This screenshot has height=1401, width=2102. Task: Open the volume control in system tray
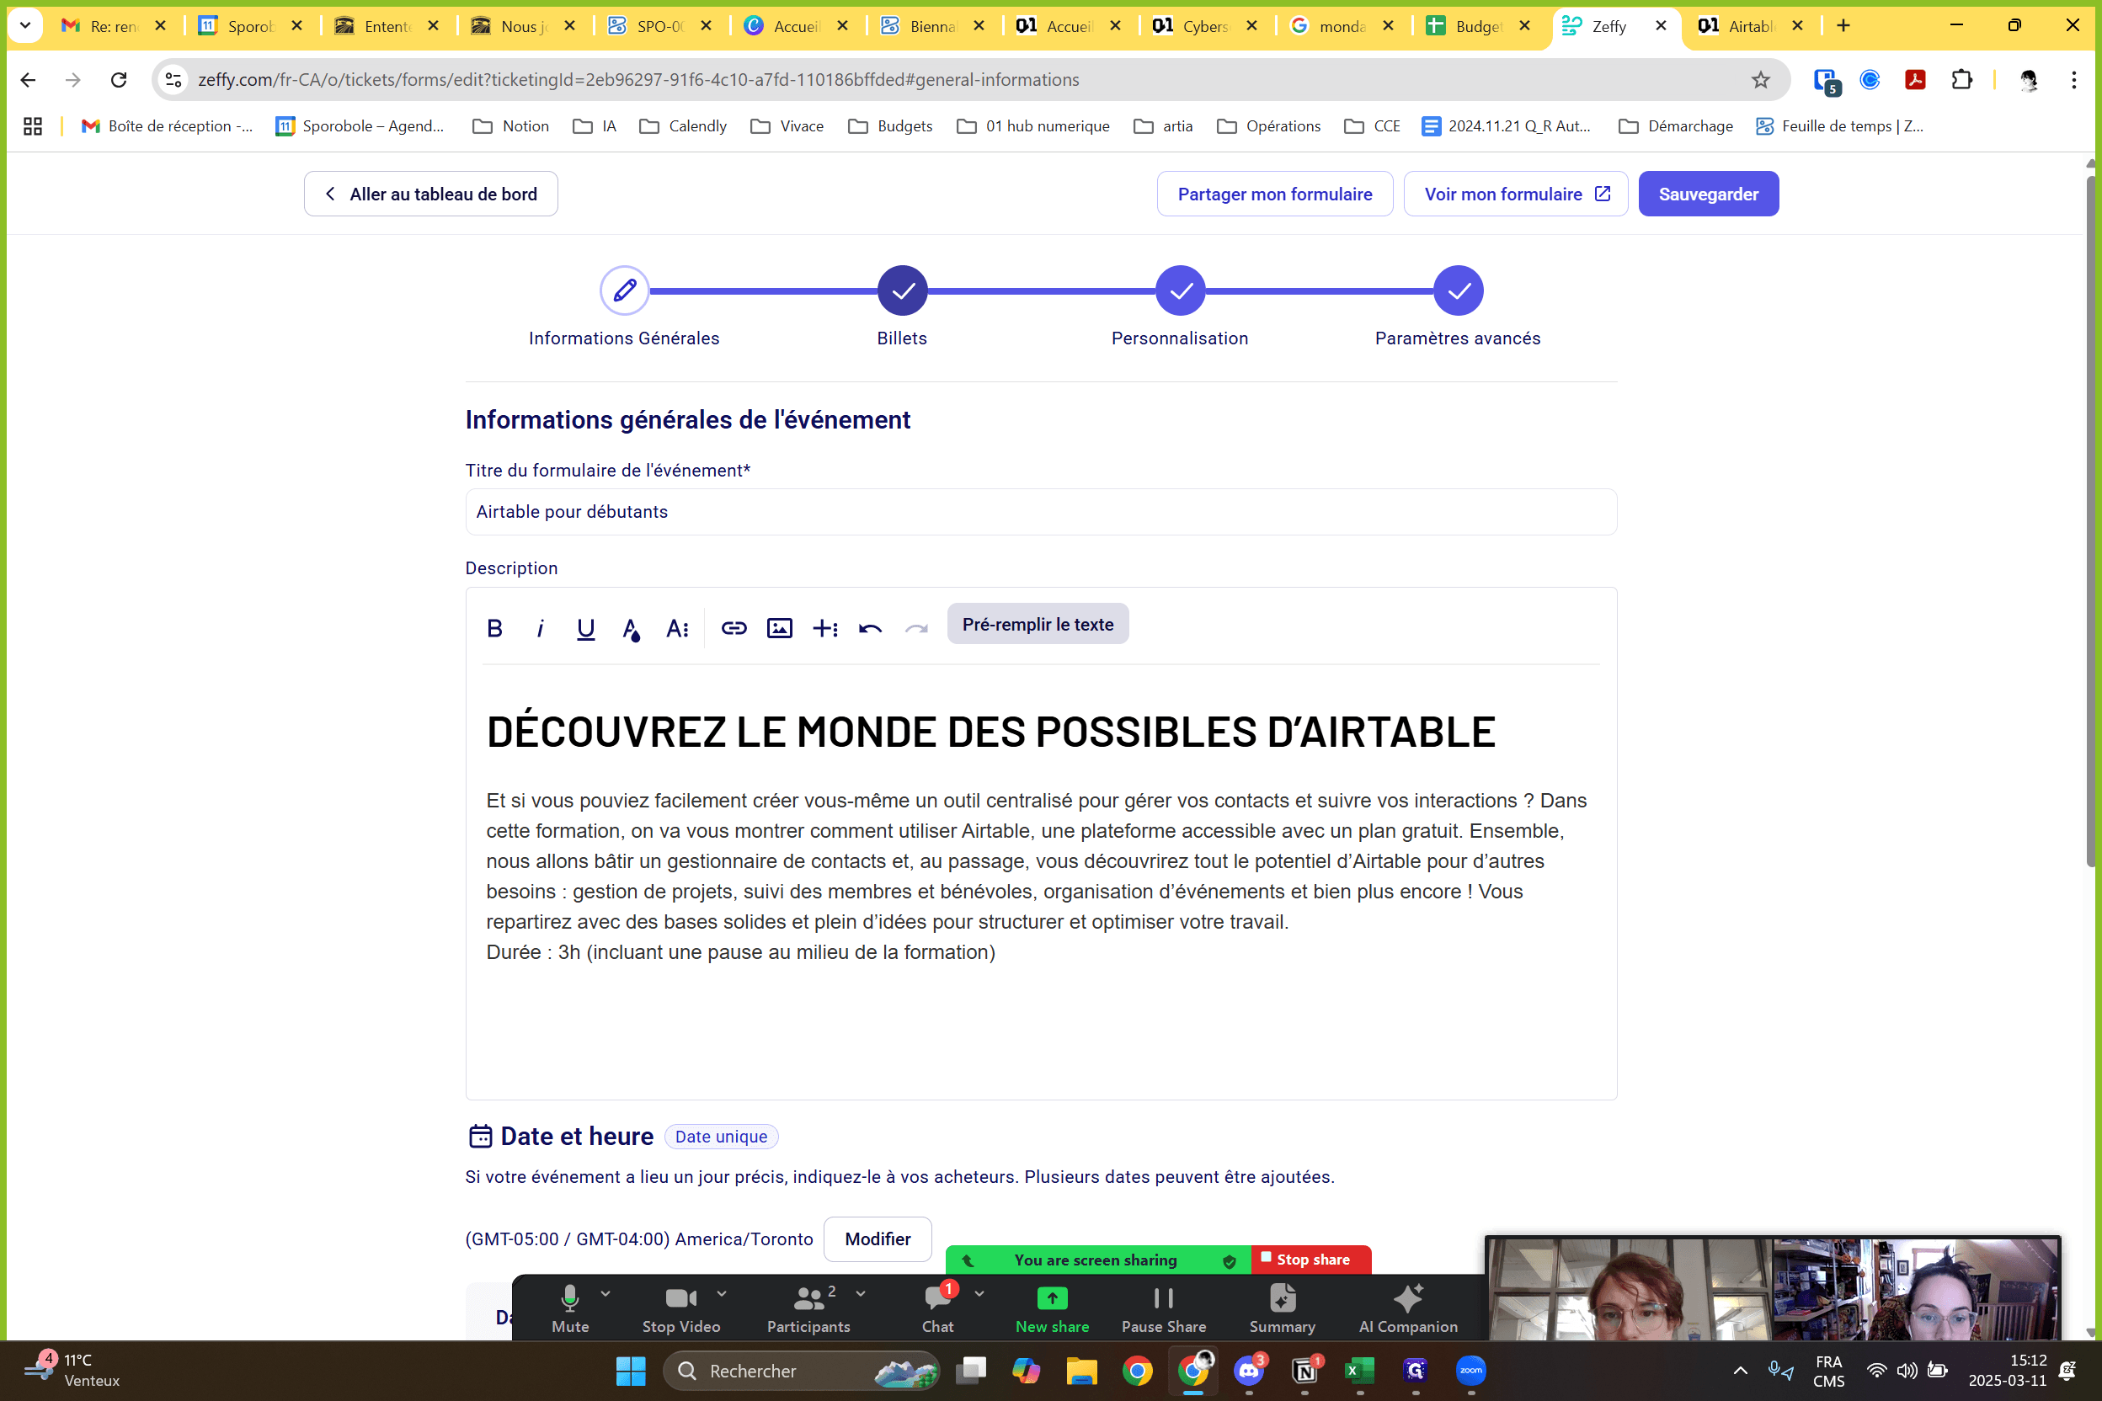(1907, 1370)
